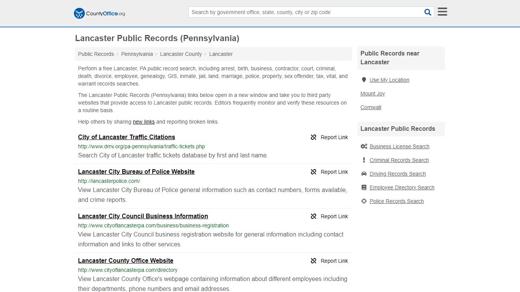Image resolution: width=520 pixels, height=292 pixels.
Task: Visit dmv.org traffic-tickets URL
Action: pos(142,146)
